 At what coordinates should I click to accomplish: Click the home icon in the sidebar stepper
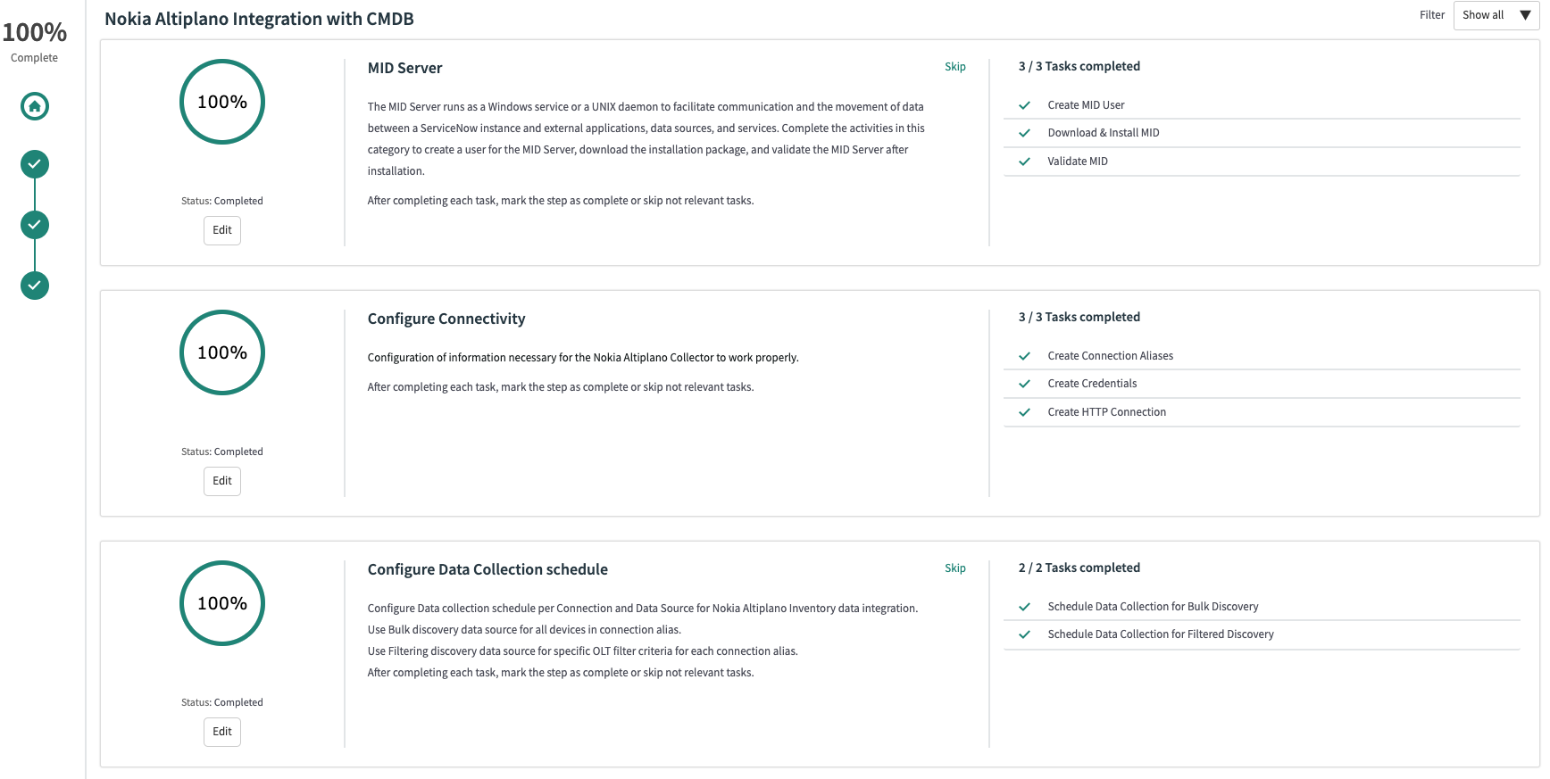35,106
